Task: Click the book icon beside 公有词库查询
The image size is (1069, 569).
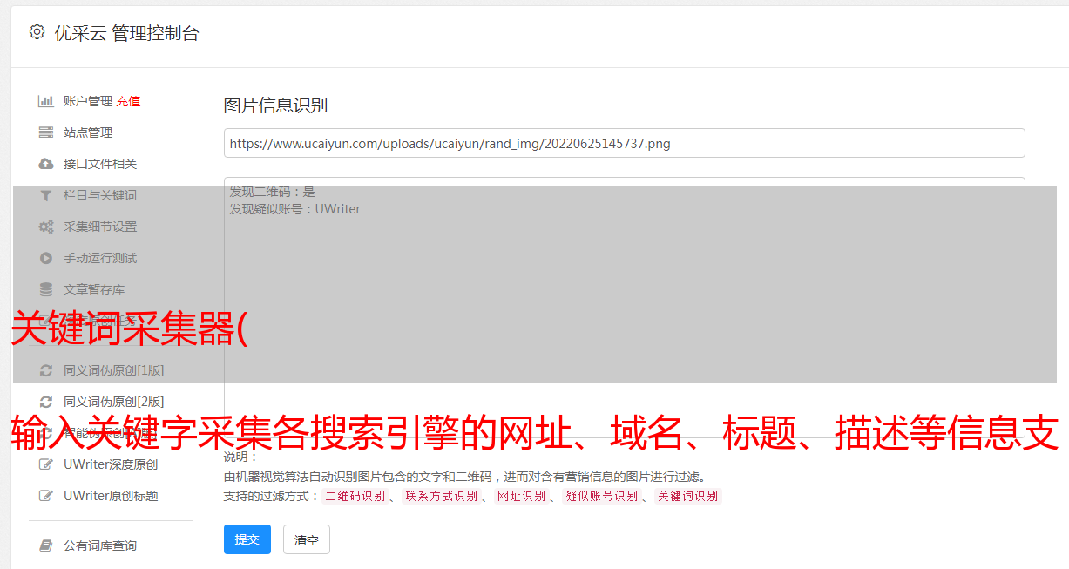Action: click(x=46, y=545)
